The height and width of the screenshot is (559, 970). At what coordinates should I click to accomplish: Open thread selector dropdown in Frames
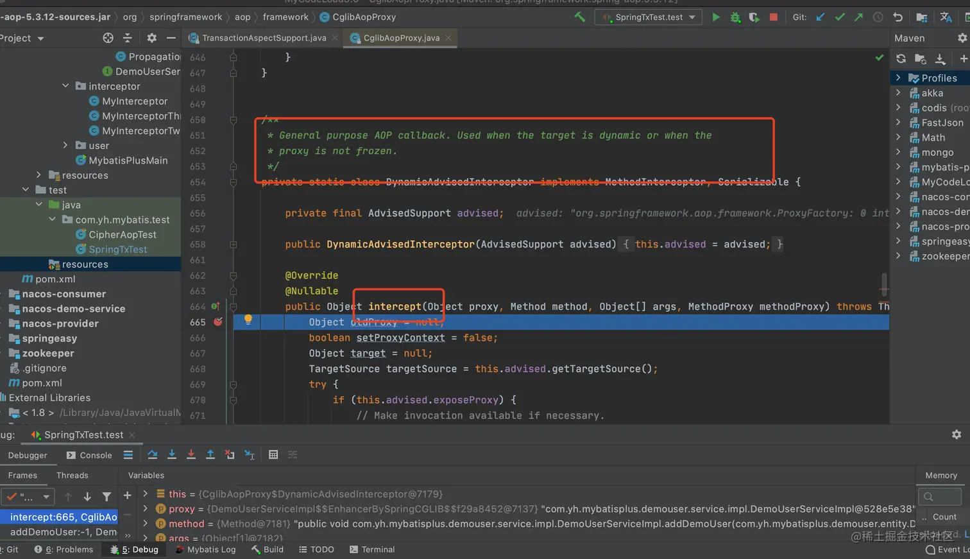coord(27,497)
